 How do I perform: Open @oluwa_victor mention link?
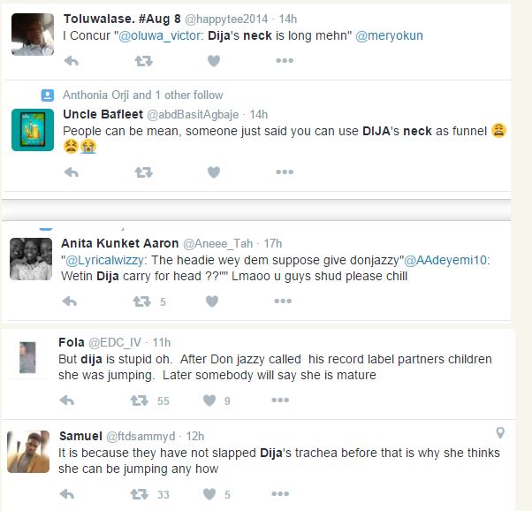tap(159, 35)
